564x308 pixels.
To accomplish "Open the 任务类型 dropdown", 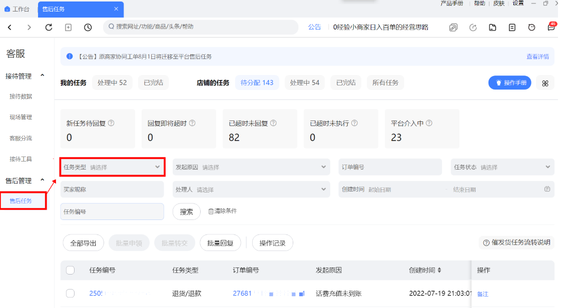I will [x=112, y=167].
